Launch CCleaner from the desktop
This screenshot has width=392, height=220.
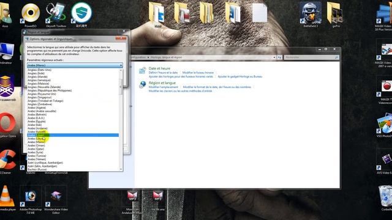point(7,161)
